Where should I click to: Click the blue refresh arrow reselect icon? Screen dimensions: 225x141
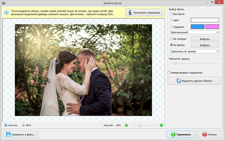point(179,81)
